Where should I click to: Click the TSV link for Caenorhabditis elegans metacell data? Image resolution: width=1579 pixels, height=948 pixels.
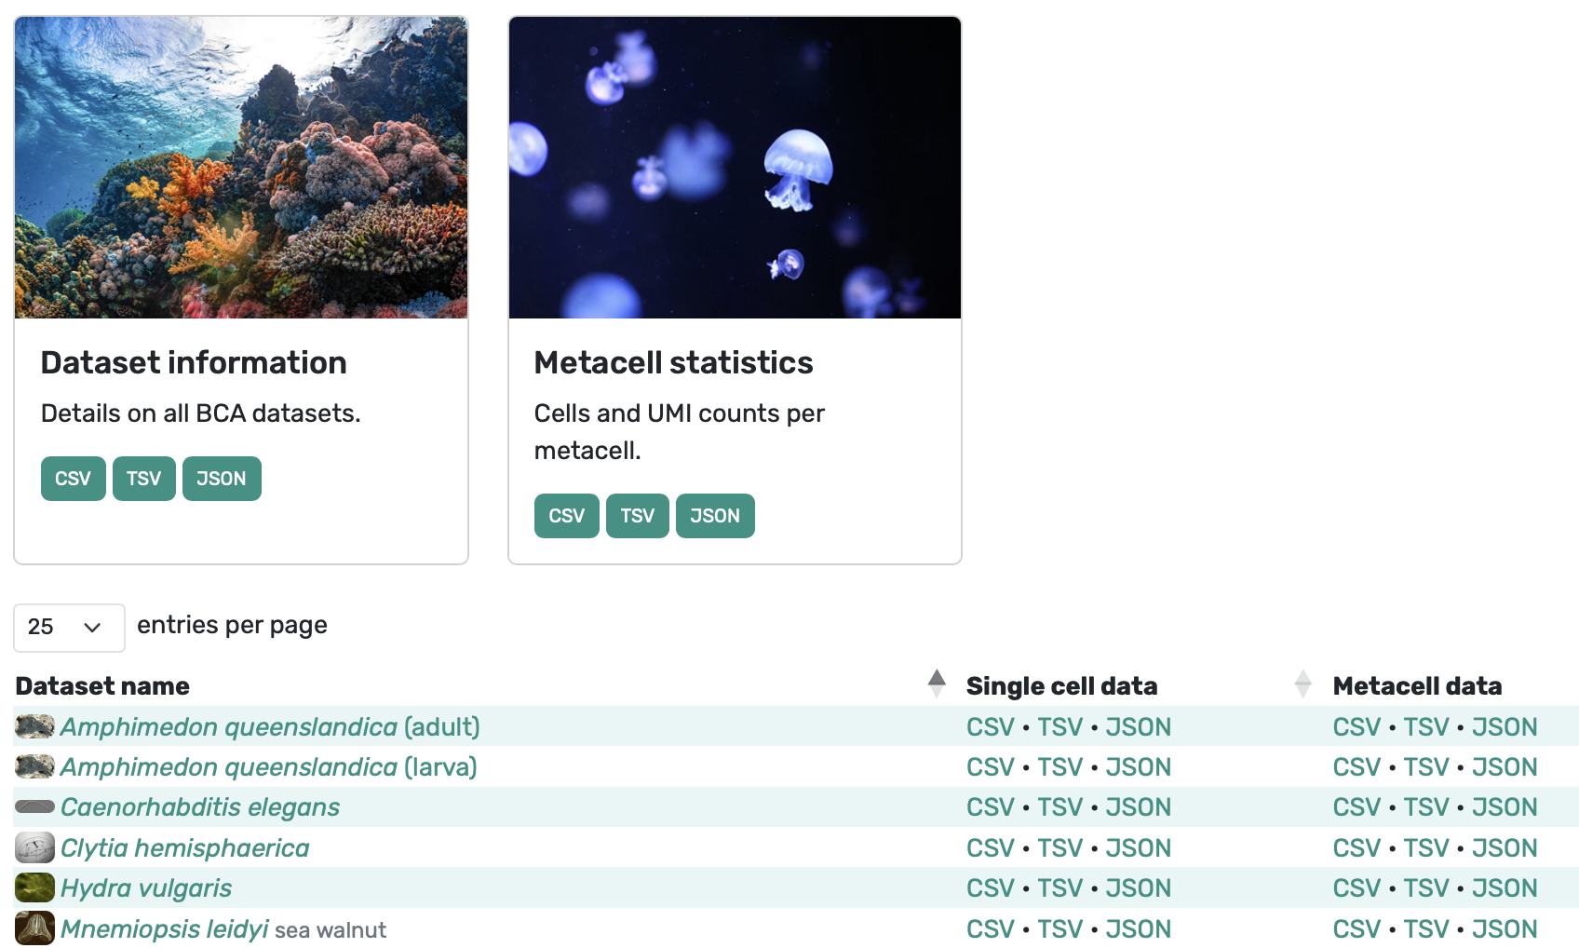point(1425,806)
